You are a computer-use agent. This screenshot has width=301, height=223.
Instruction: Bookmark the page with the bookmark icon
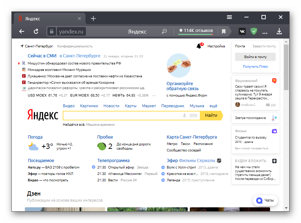tap(224, 31)
